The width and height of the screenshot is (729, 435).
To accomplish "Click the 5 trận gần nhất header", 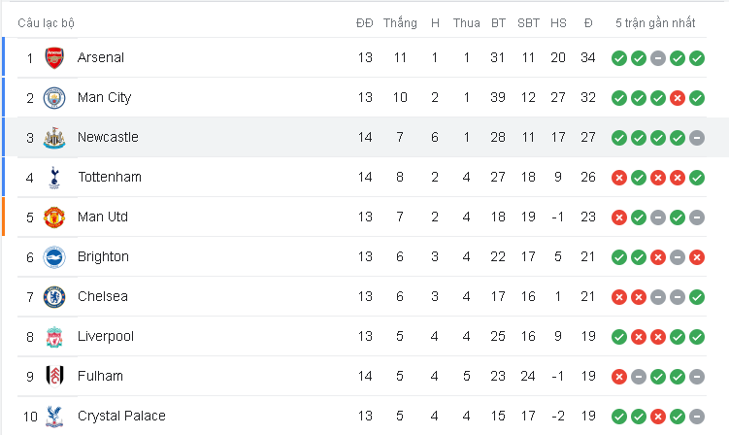I will coord(655,22).
